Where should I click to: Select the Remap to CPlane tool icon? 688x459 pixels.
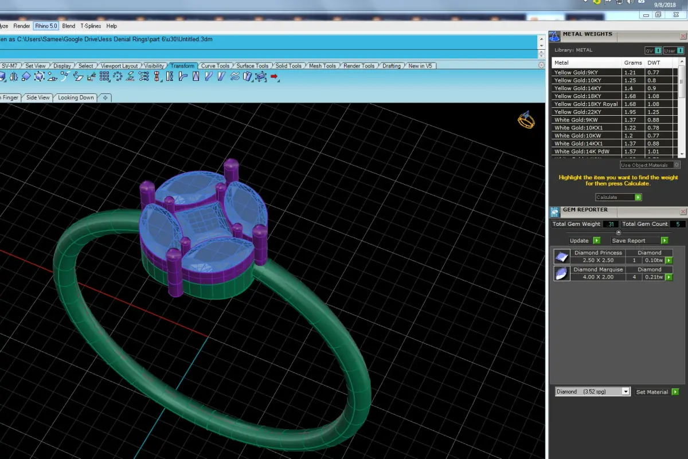91,76
